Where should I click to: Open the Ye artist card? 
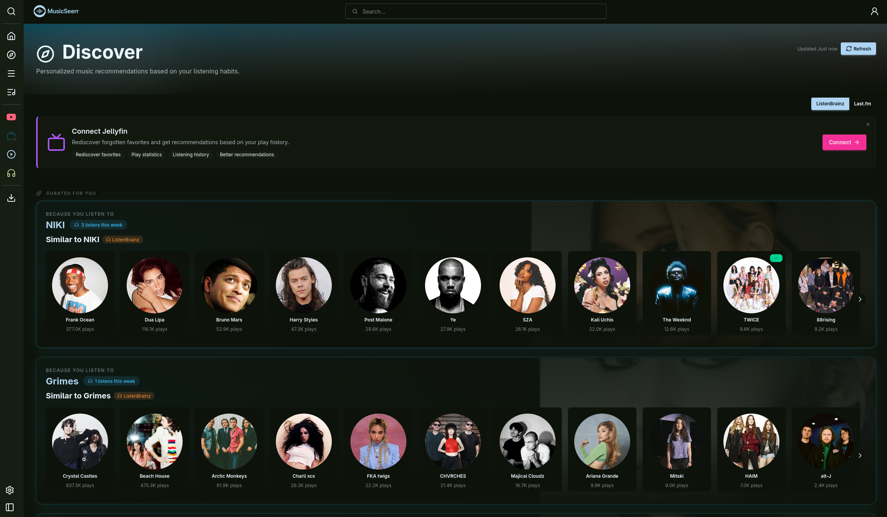click(453, 293)
